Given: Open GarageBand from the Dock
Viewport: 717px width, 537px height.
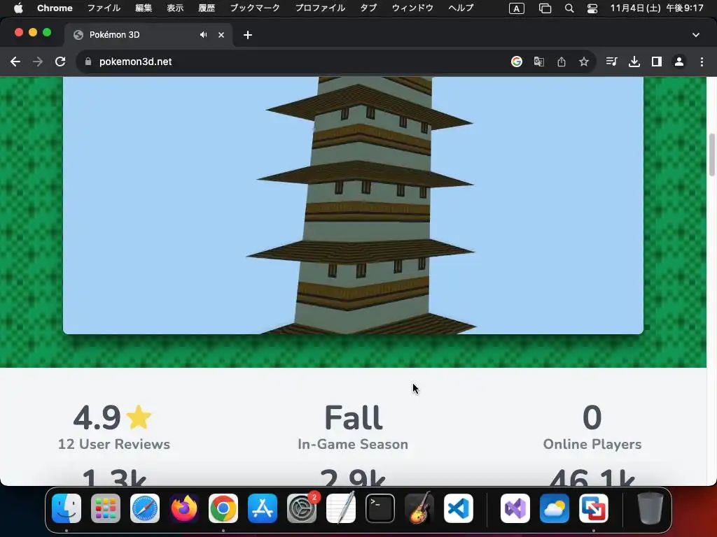Looking at the screenshot, I should coord(419,508).
